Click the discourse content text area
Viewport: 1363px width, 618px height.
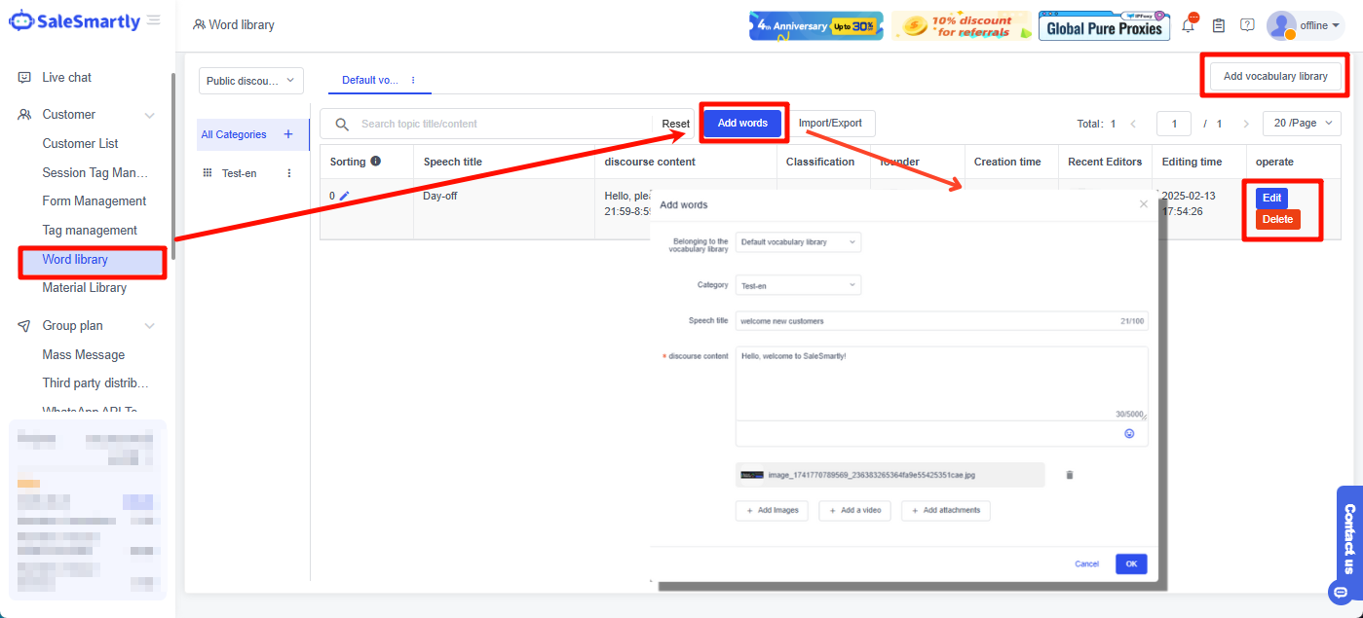(x=941, y=383)
